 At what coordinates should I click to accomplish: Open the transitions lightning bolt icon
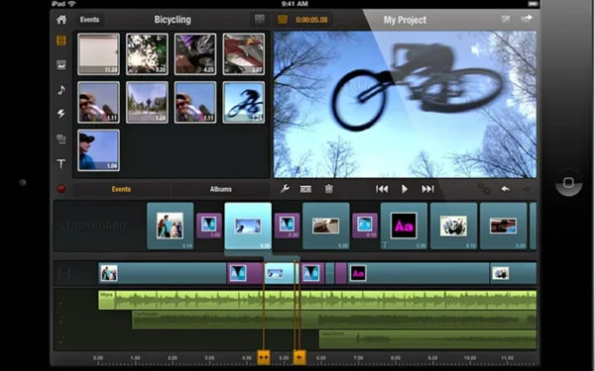tap(61, 114)
